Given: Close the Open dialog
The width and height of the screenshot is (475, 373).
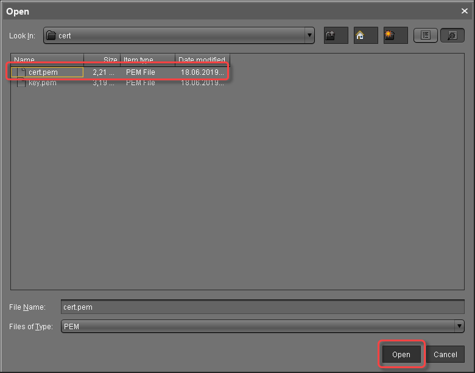Looking at the screenshot, I should [x=465, y=11].
